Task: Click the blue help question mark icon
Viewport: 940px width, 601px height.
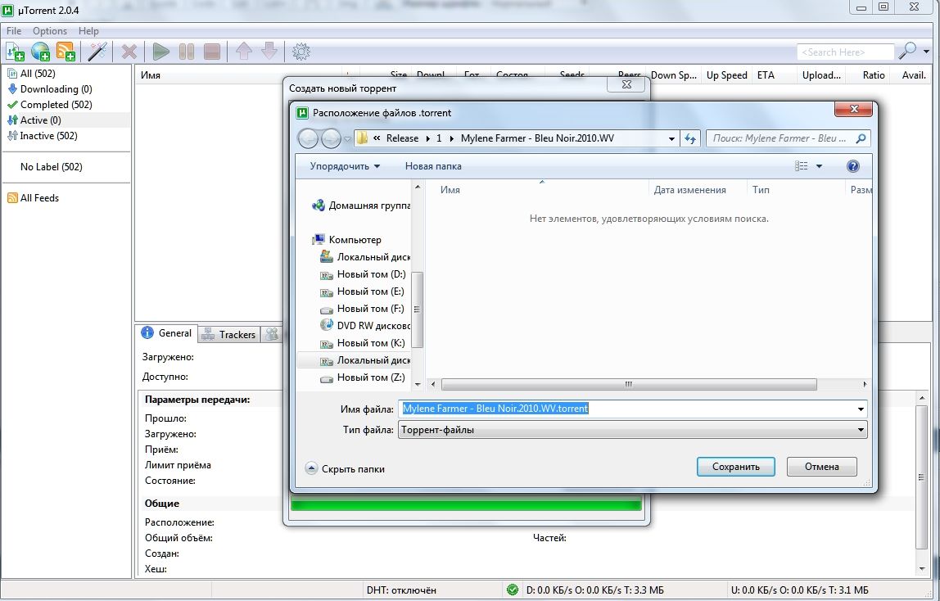Action: pyautogui.click(x=853, y=166)
